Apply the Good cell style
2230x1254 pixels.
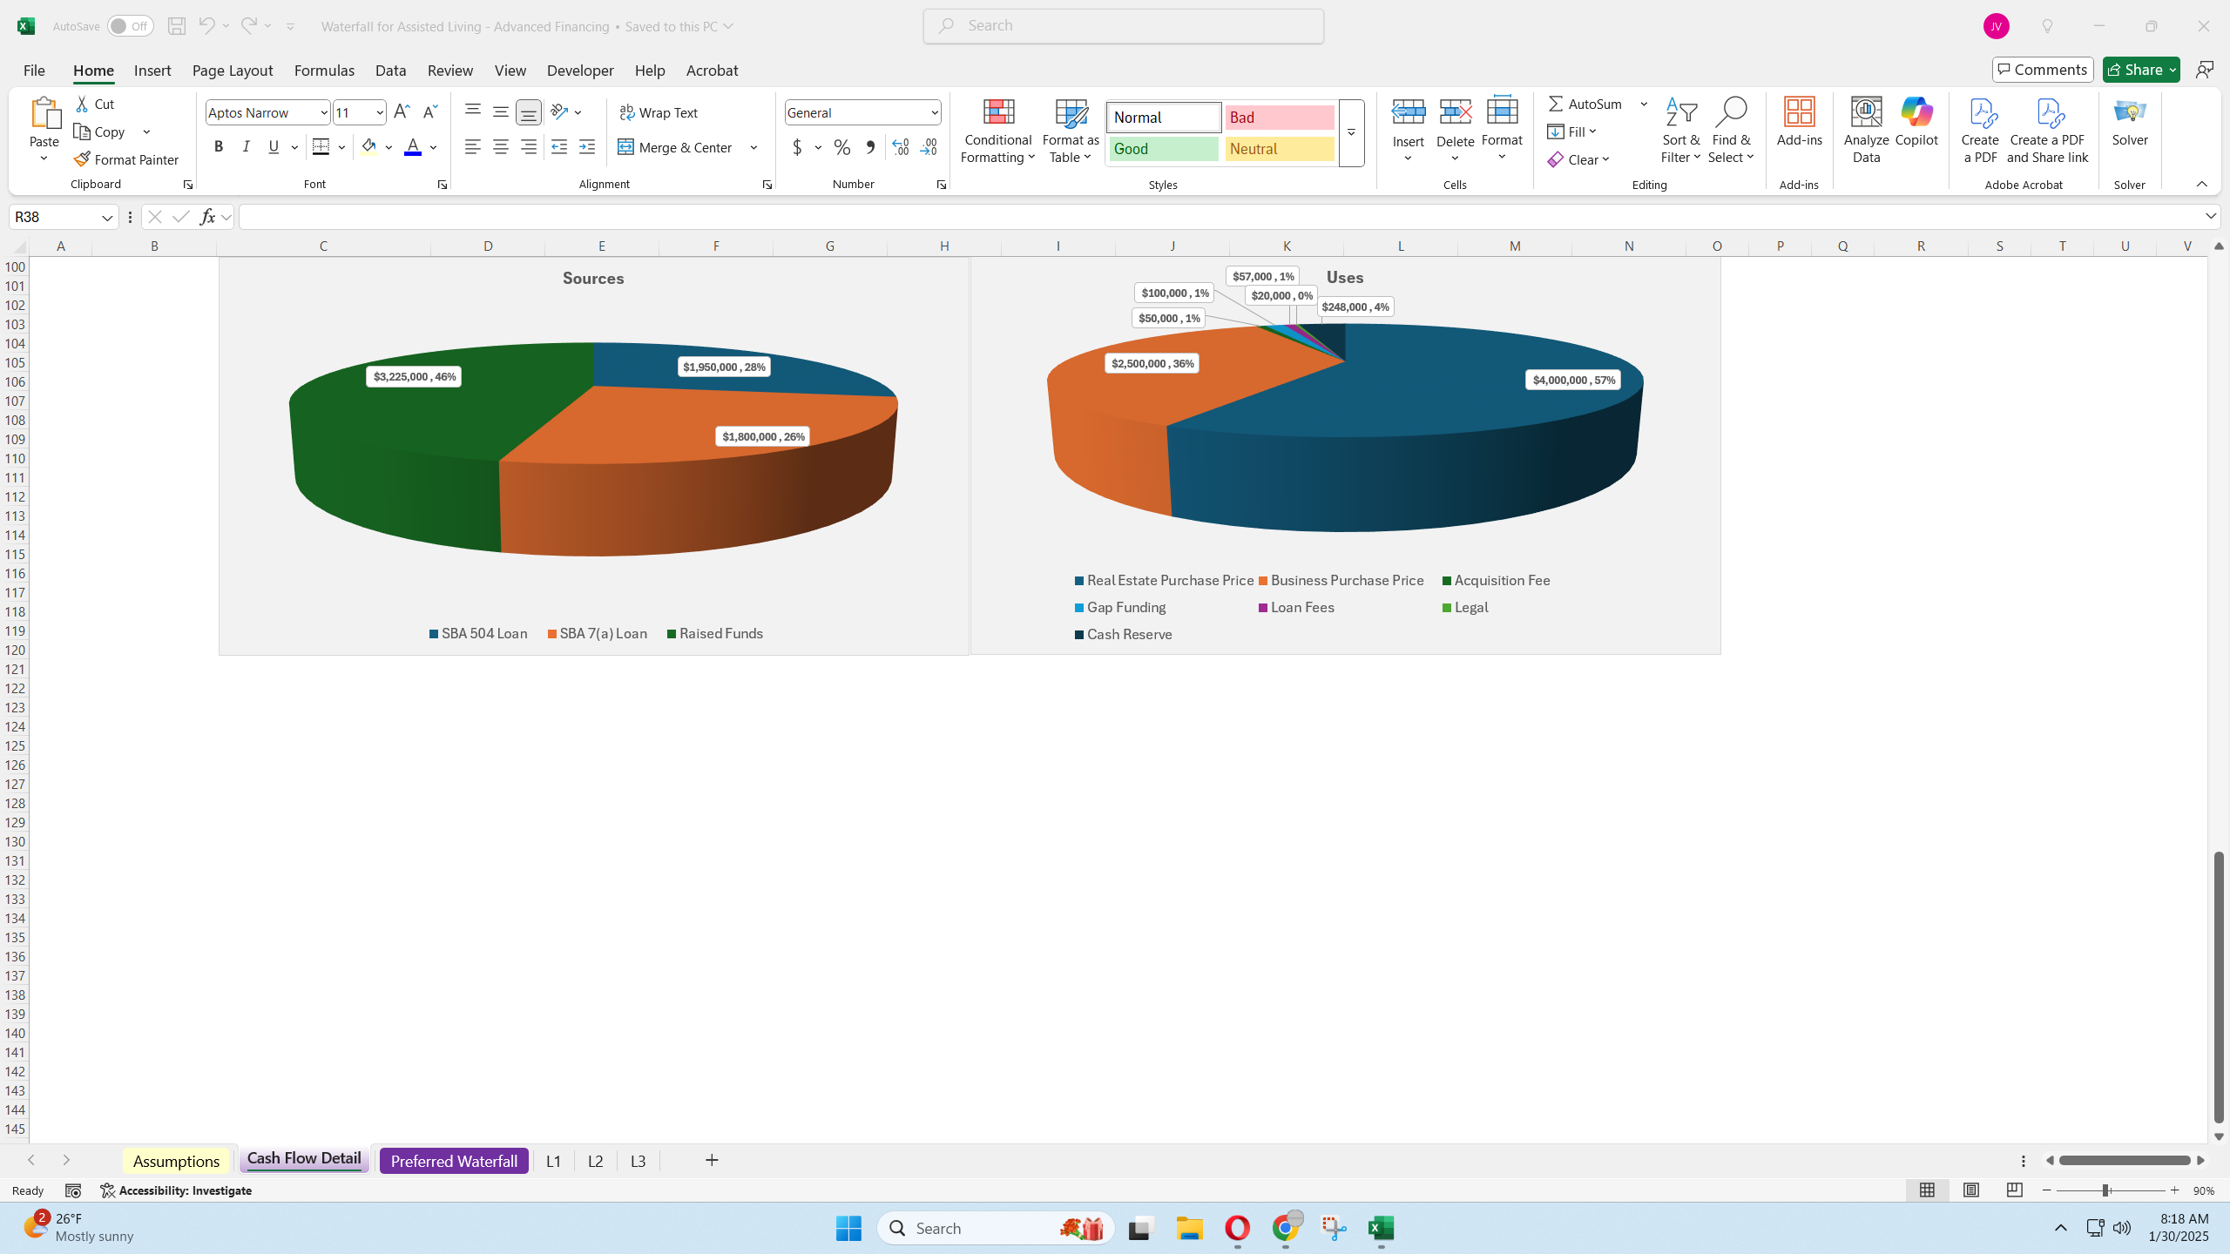click(x=1163, y=149)
